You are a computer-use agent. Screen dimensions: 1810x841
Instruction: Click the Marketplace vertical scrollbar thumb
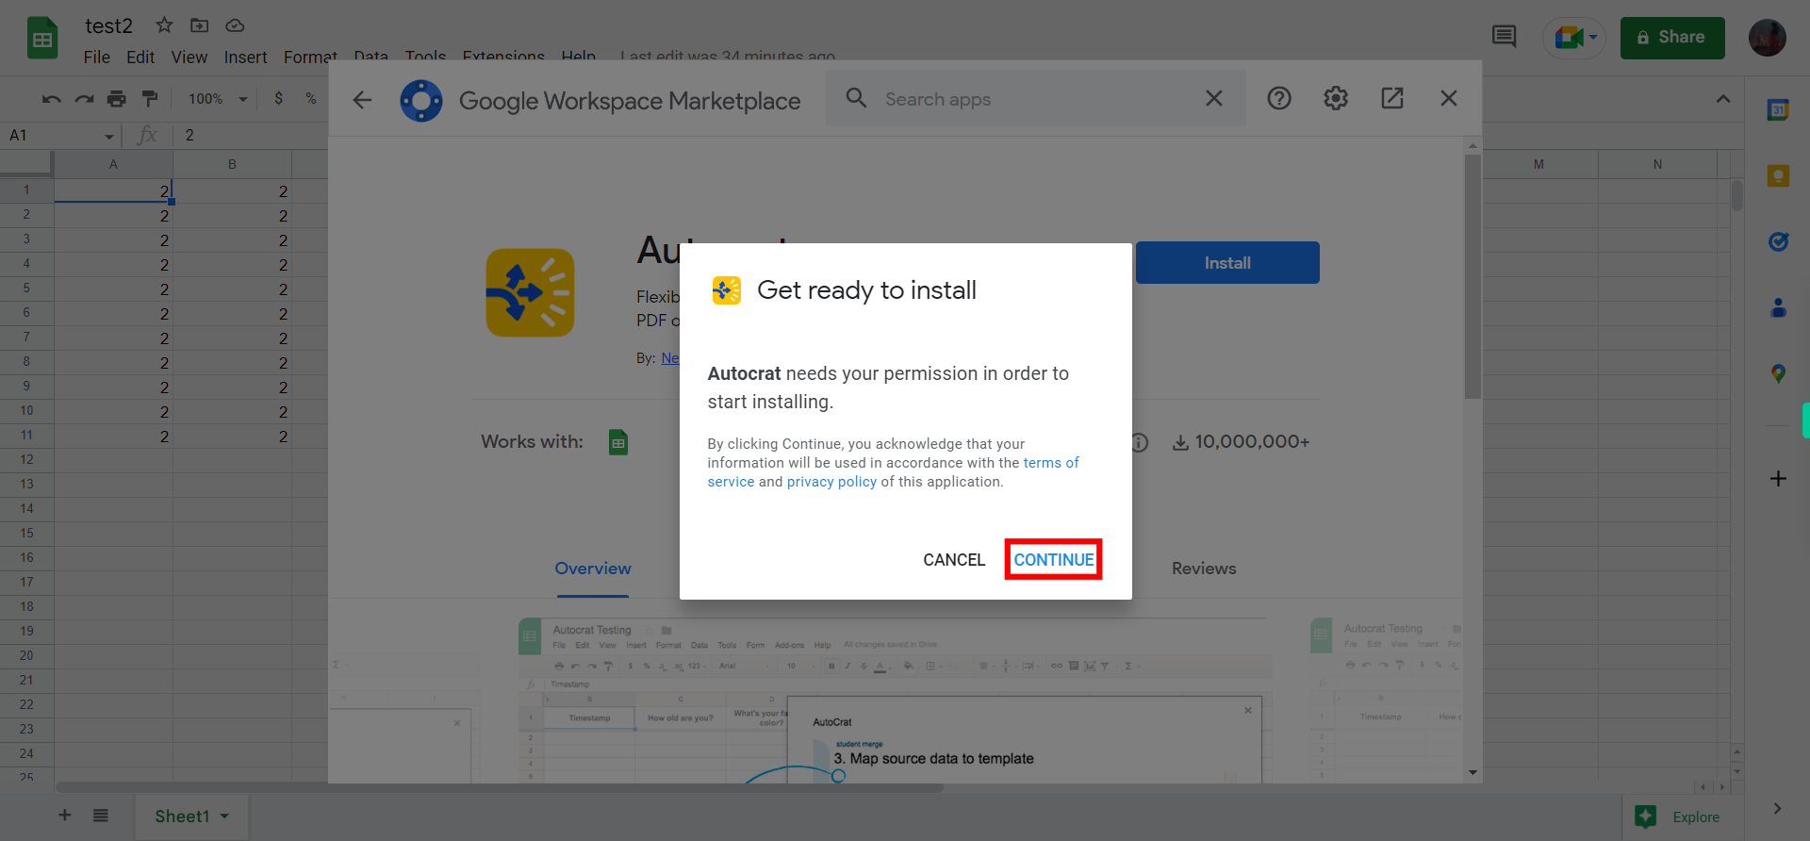tap(1473, 277)
